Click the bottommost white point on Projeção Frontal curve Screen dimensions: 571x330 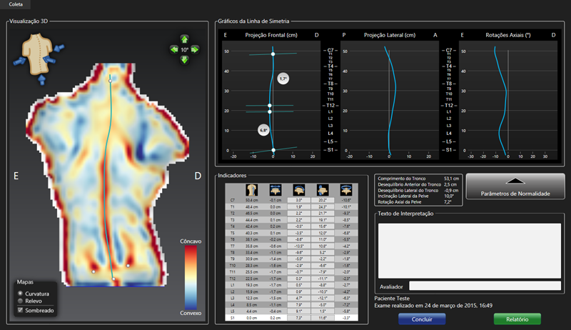(273, 150)
